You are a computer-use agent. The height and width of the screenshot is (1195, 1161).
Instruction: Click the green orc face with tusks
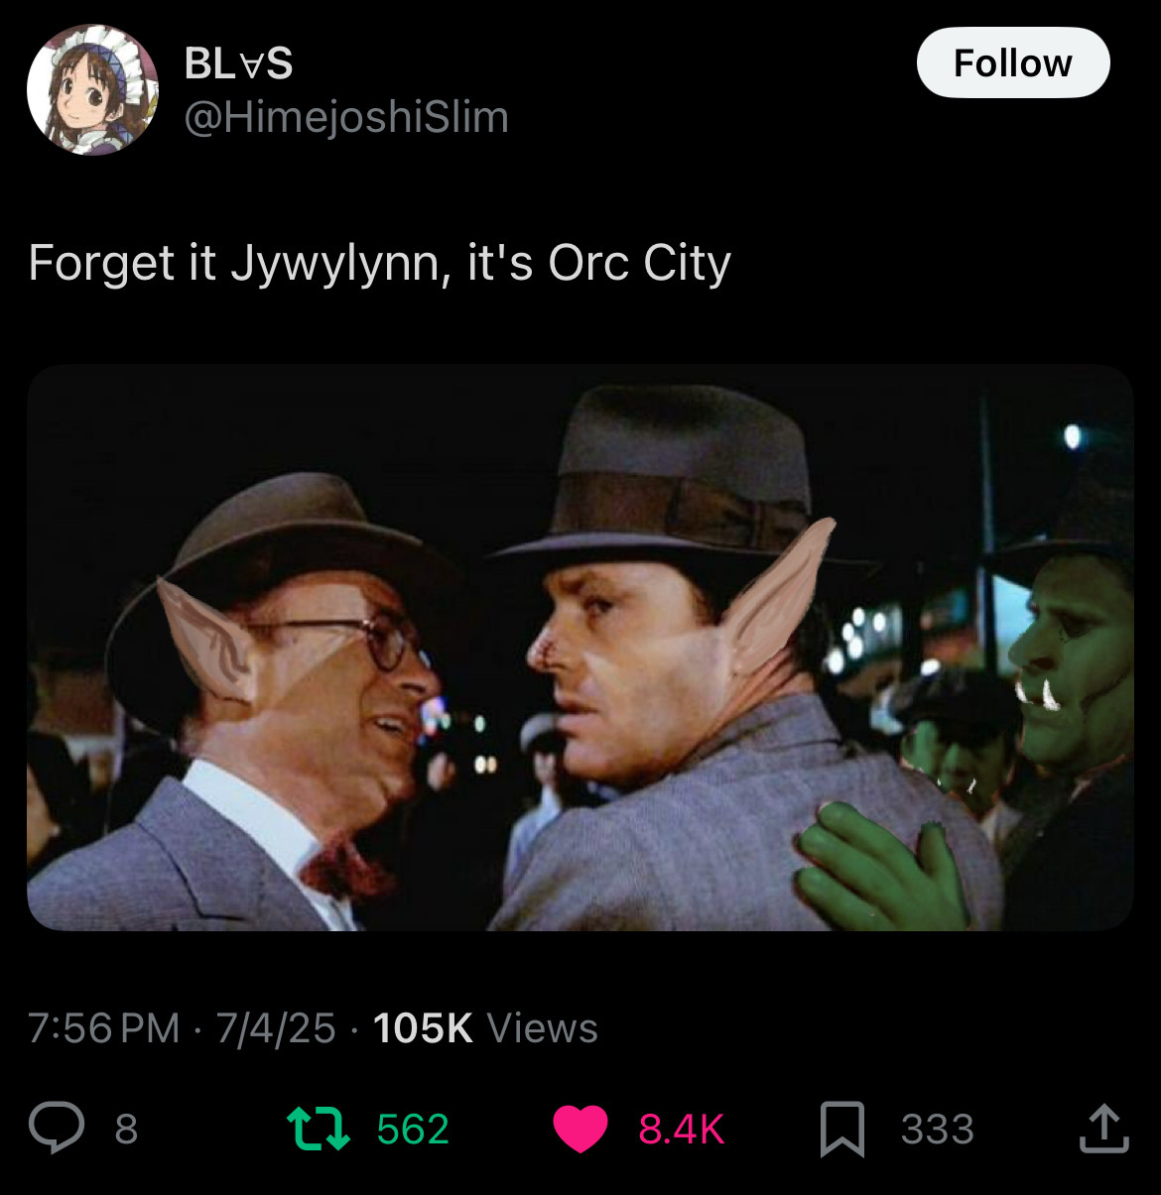(1072, 664)
